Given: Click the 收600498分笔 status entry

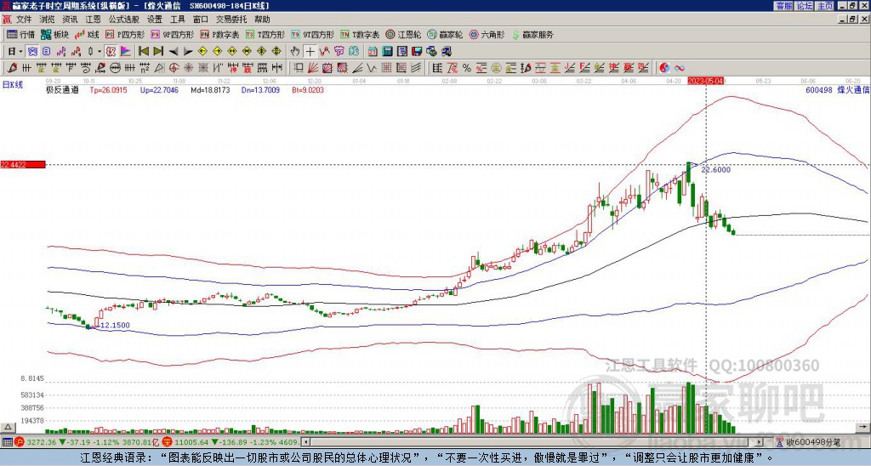Looking at the screenshot, I should 812,442.
